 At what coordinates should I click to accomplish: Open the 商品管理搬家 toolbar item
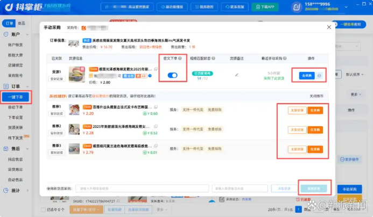[127, 7]
